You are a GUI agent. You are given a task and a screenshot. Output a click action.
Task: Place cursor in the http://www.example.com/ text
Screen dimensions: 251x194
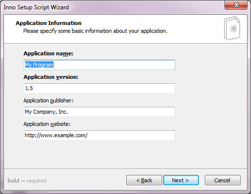click(x=56, y=135)
